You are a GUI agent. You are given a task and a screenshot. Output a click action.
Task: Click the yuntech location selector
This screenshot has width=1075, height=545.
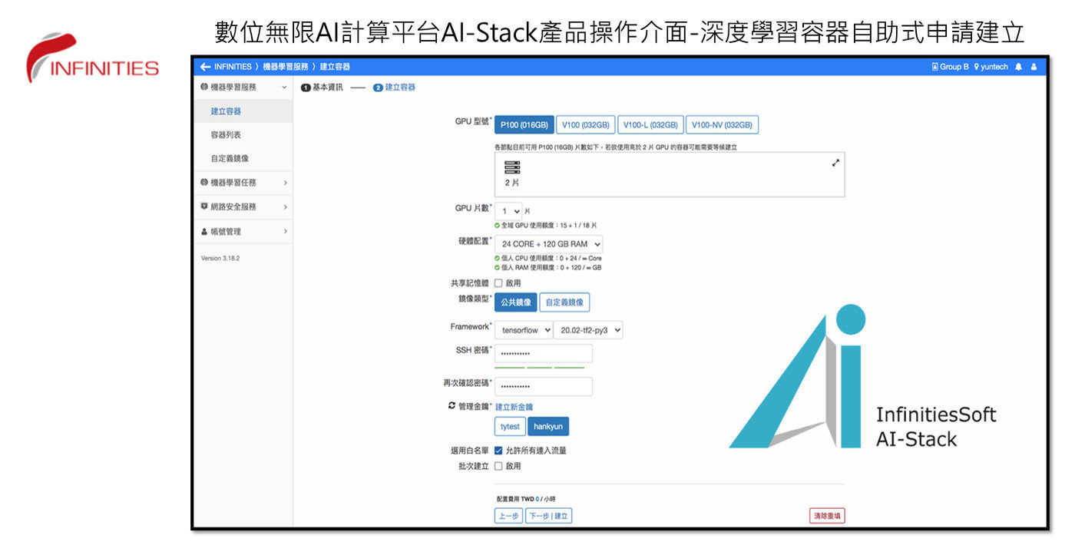[991, 67]
